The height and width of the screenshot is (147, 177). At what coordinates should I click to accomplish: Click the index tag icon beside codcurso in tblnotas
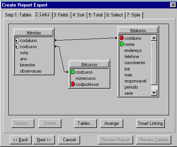(x=17, y=46)
